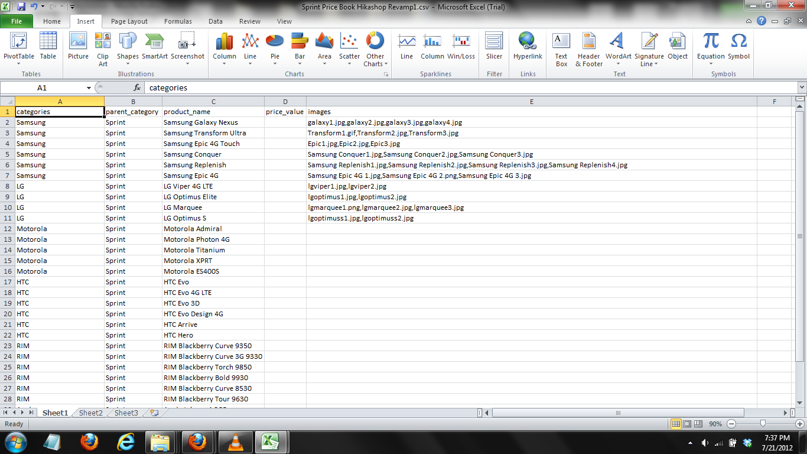Open the File tab
The height and width of the screenshot is (454, 807).
coord(17,21)
